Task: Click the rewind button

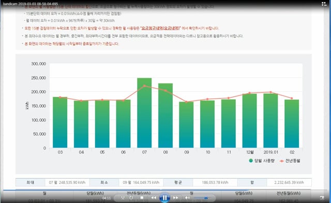Action: tap(154, 198)
